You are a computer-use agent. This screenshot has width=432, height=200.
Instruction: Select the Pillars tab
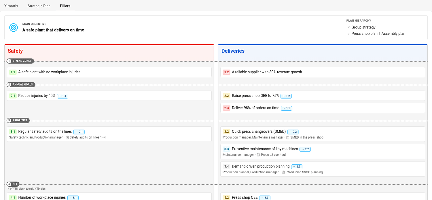pyautogui.click(x=65, y=6)
